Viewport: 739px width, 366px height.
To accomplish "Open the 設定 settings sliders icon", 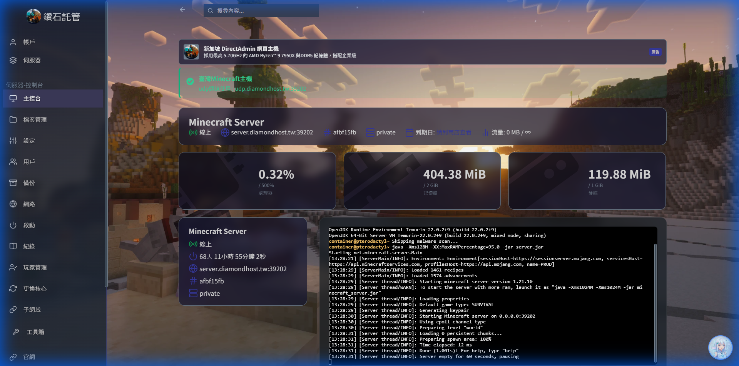I will [x=13, y=141].
